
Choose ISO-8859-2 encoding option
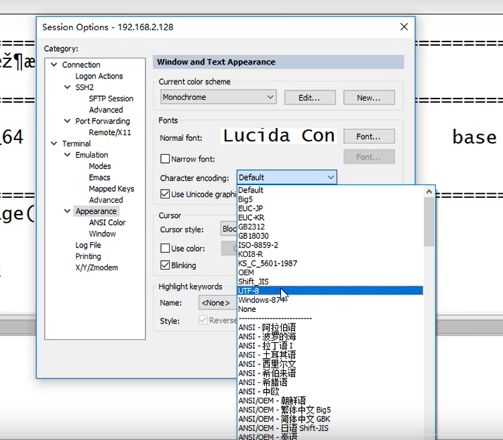[330, 245]
